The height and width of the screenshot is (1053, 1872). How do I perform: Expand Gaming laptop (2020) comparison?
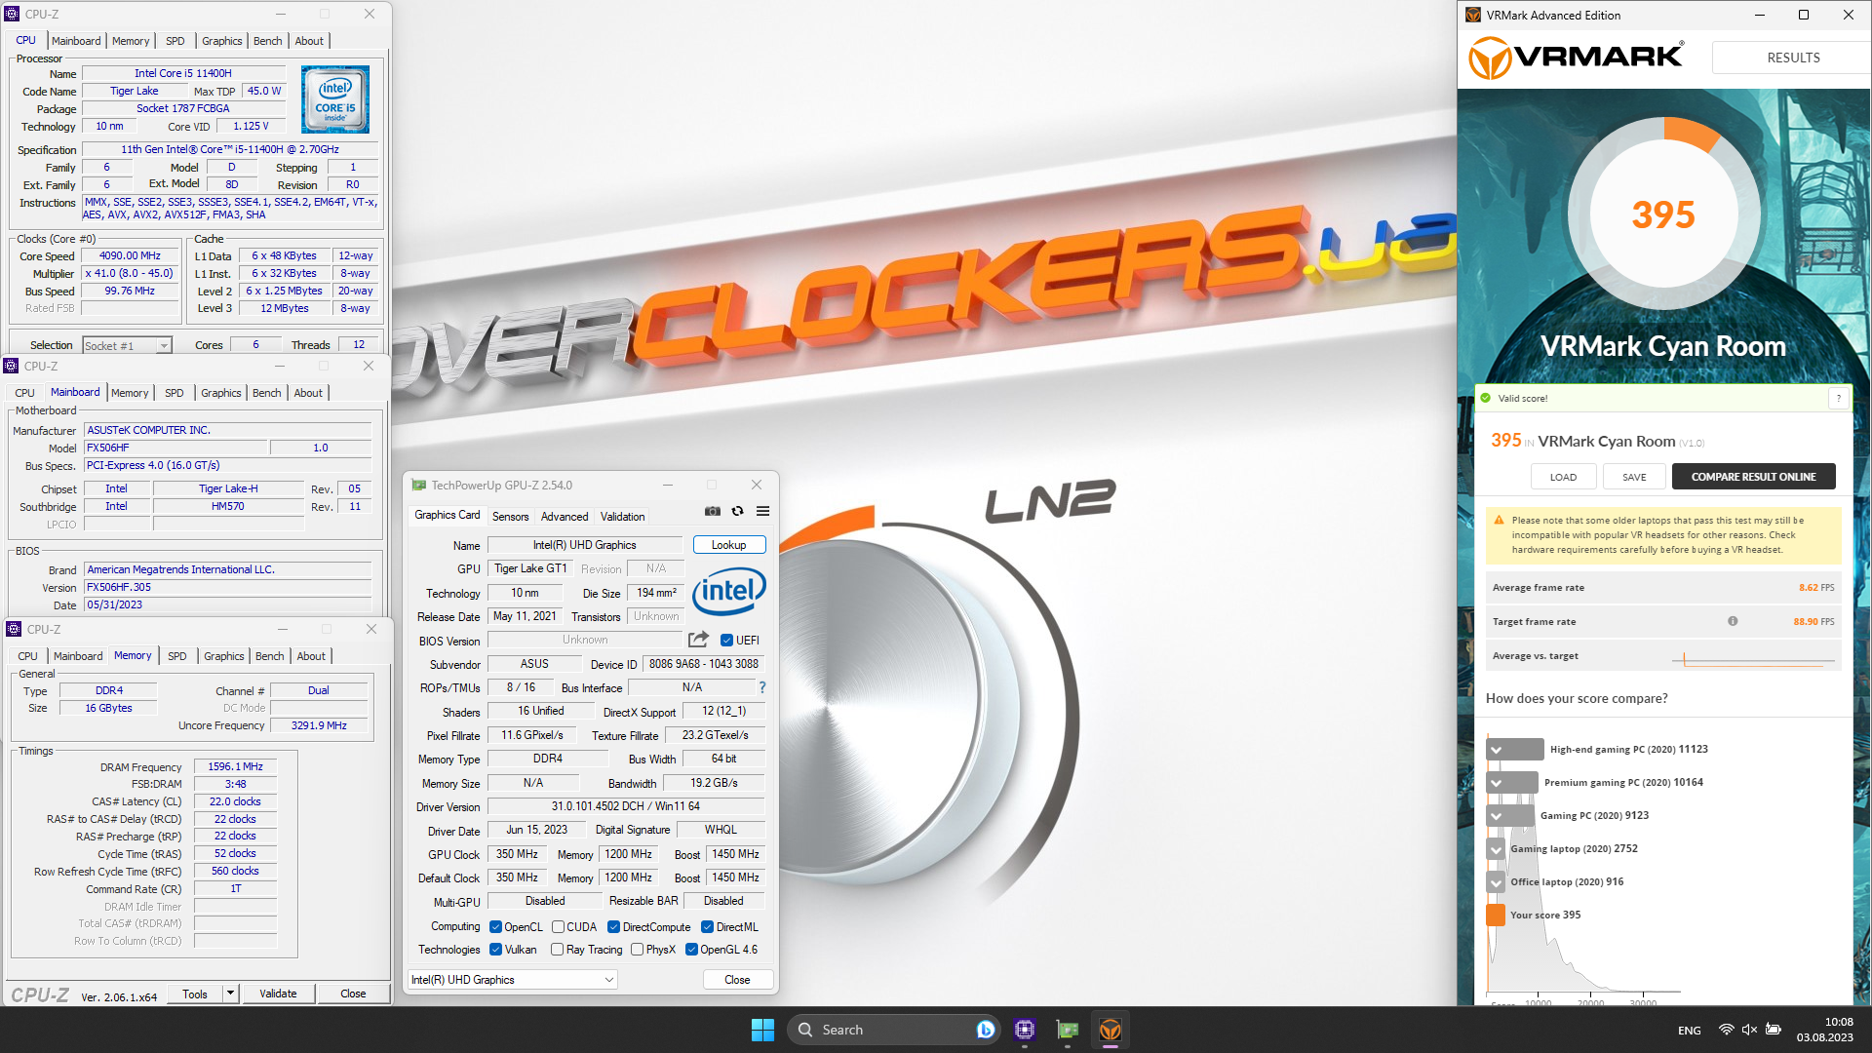[1496, 849]
